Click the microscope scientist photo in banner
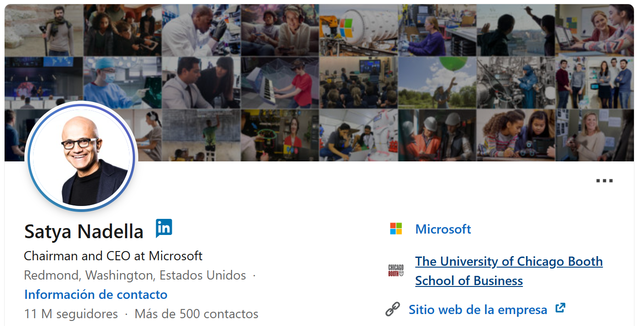The width and height of the screenshot is (639, 326). click(201, 30)
